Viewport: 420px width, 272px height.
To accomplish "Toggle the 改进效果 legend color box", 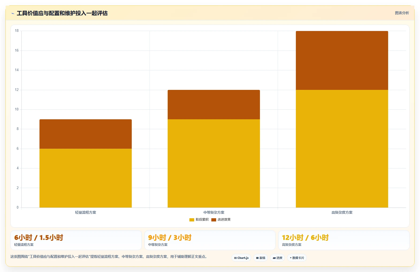I will [214, 220].
